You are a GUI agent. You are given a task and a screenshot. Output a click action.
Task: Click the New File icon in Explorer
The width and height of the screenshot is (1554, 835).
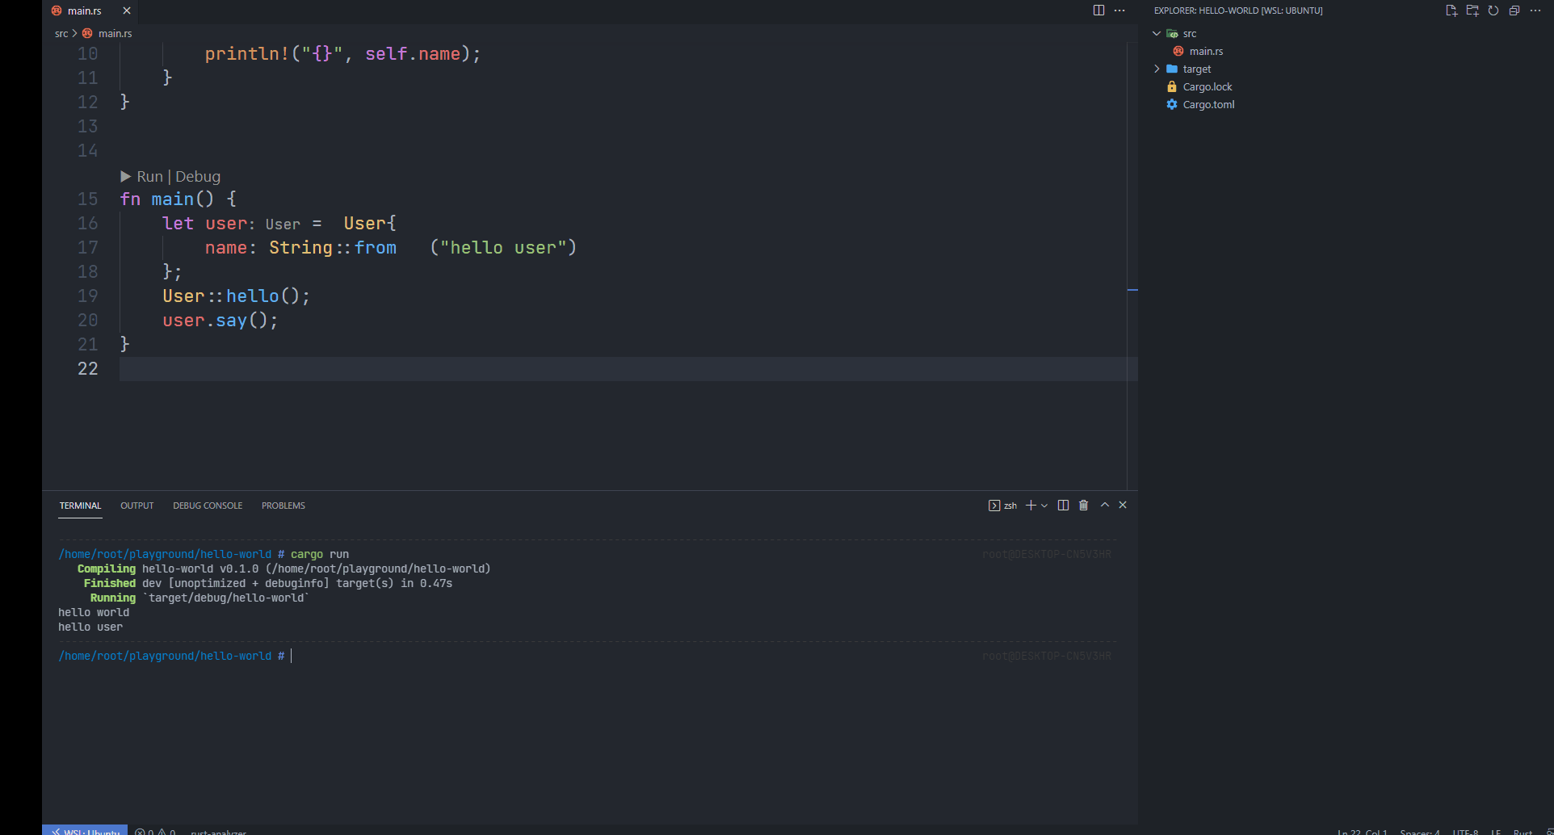[x=1451, y=10]
